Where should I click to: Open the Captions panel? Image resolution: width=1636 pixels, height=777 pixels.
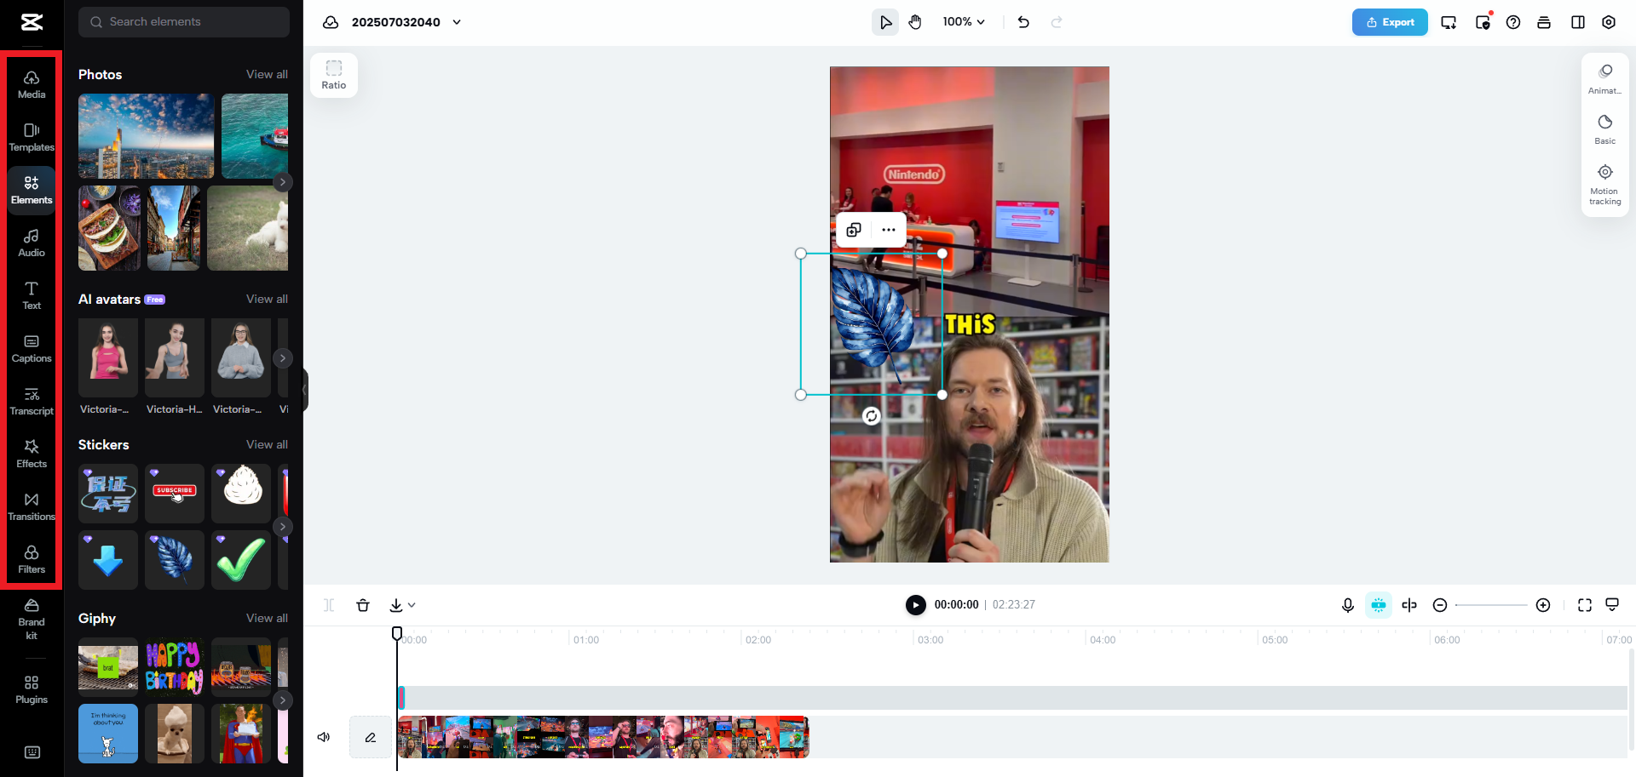pyautogui.click(x=31, y=348)
